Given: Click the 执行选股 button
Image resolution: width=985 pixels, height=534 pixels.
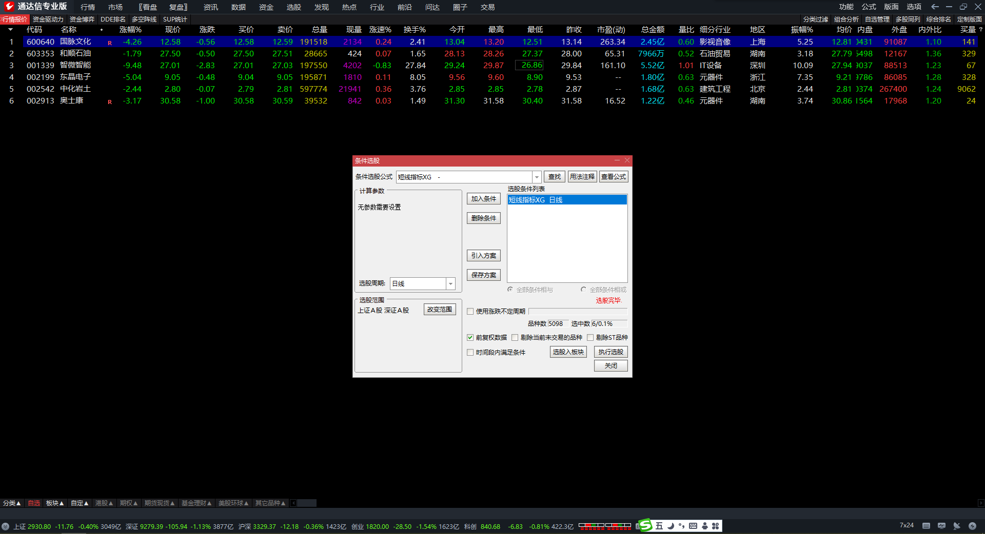Looking at the screenshot, I should point(611,352).
